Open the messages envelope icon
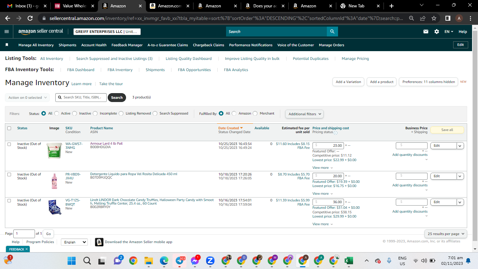 tap(426, 32)
